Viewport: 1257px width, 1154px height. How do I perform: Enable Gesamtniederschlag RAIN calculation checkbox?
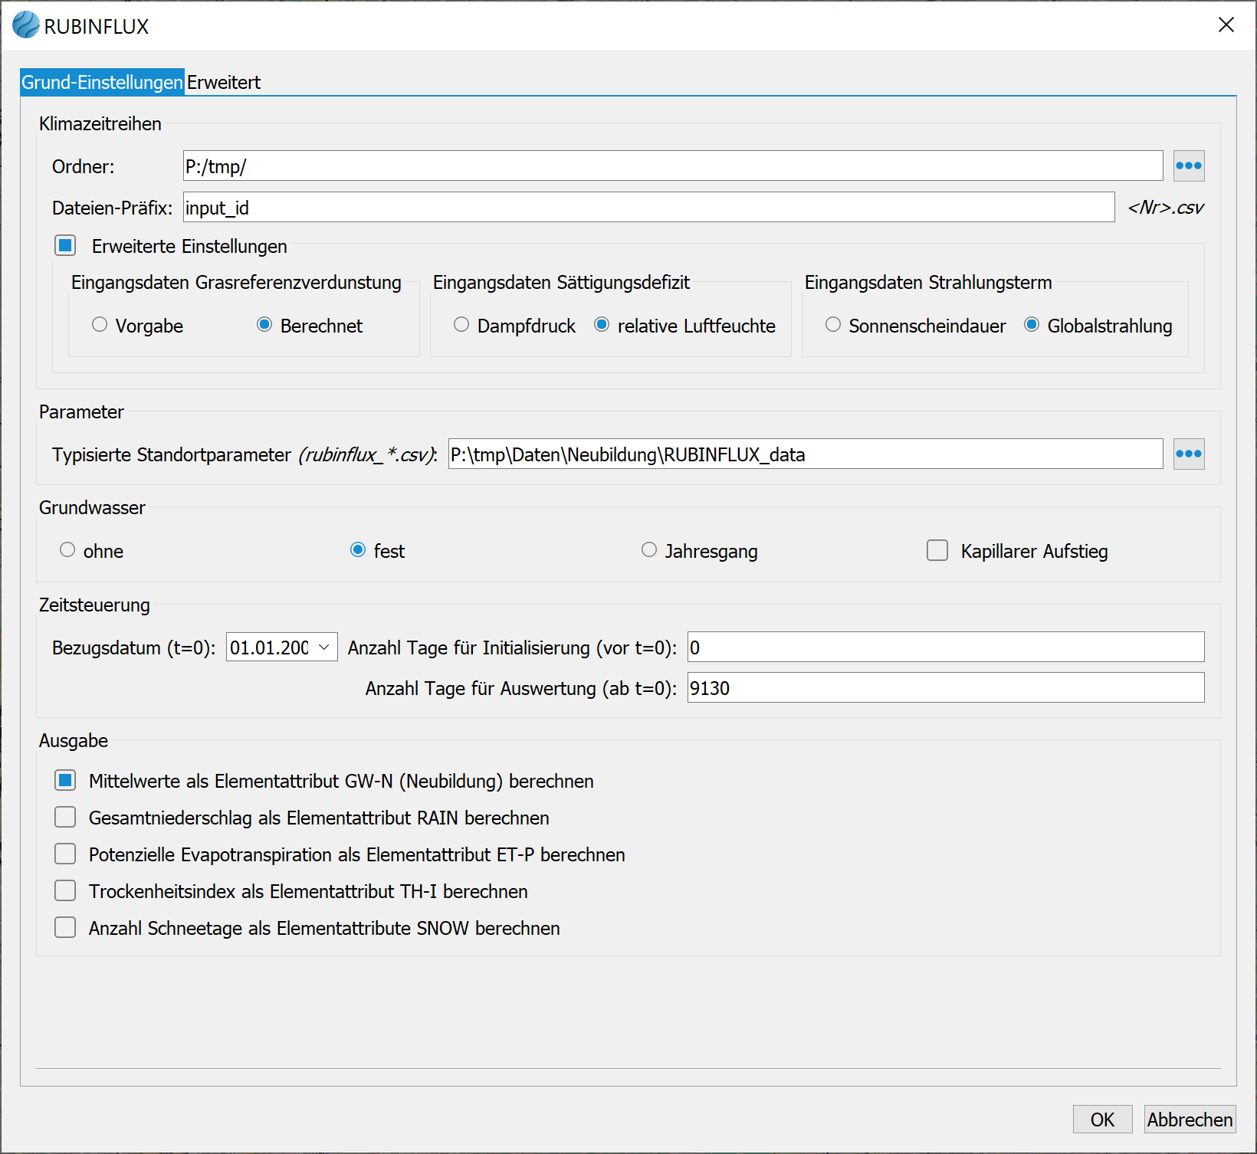[66, 818]
